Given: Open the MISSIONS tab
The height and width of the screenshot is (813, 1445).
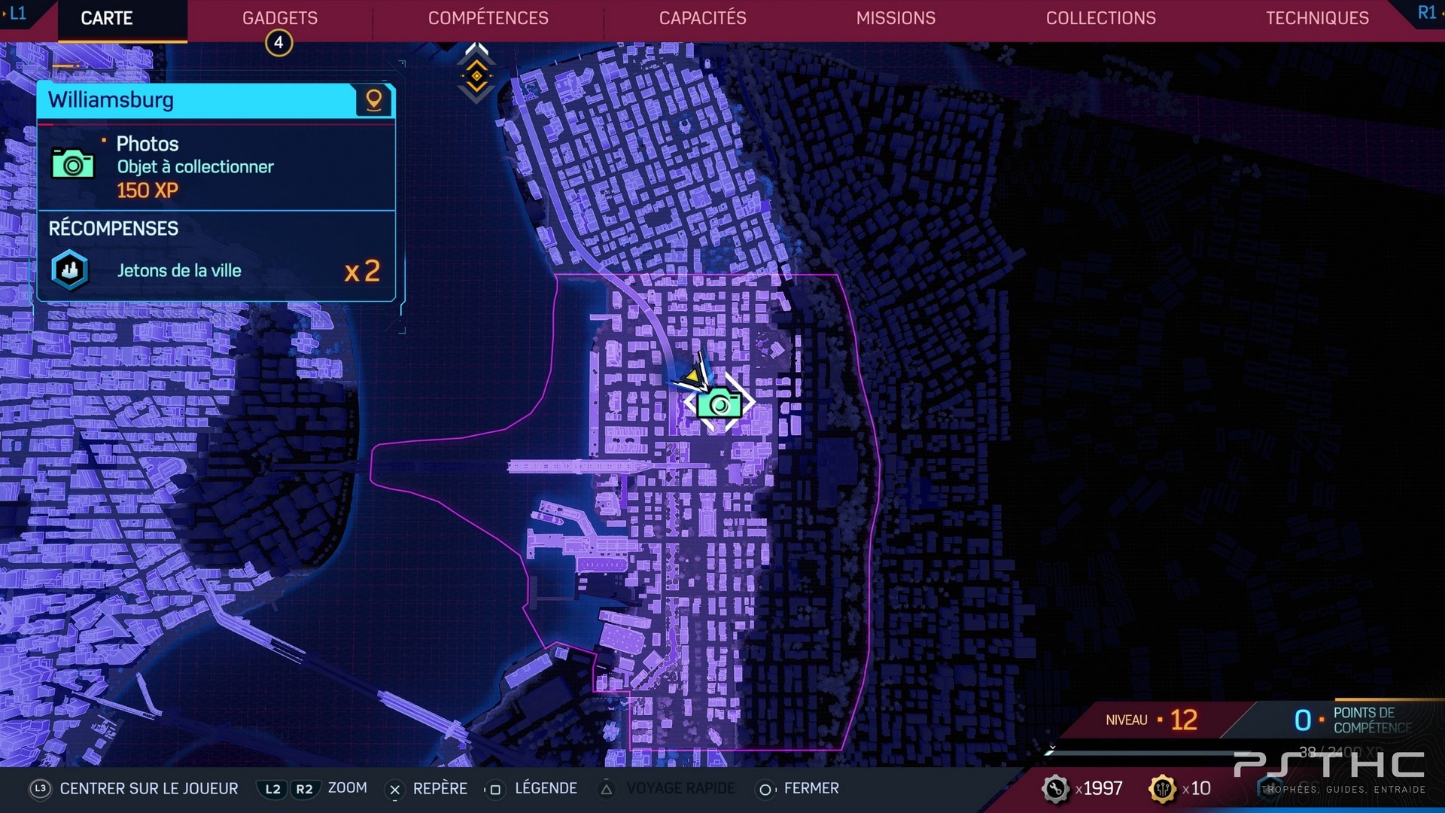Looking at the screenshot, I should click(896, 18).
